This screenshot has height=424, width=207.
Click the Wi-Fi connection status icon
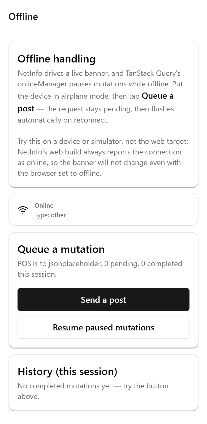point(23,210)
